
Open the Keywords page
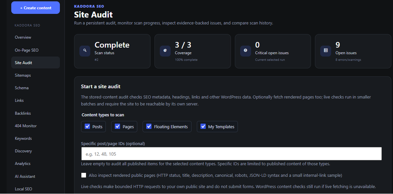pyautogui.click(x=36, y=138)
